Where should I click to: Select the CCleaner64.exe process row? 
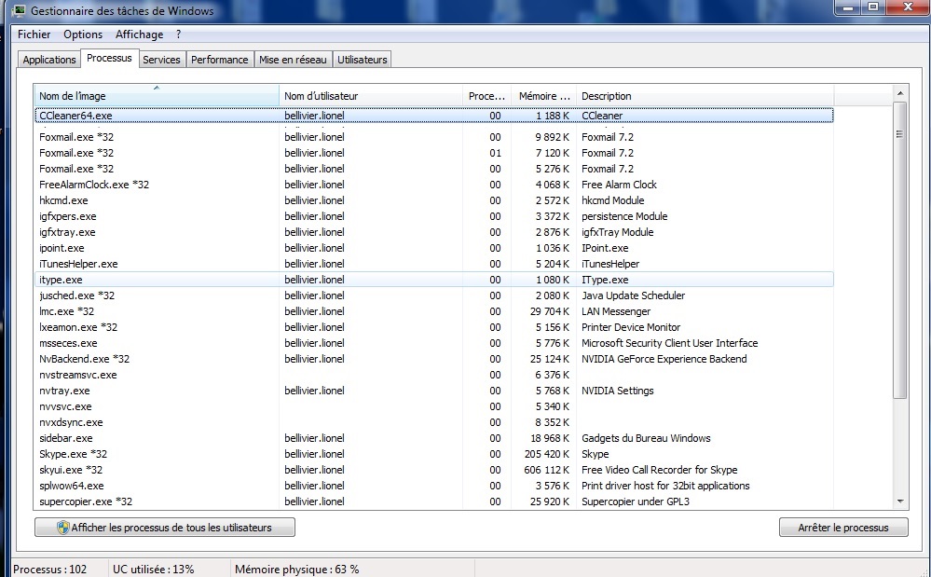click(433, 116)
